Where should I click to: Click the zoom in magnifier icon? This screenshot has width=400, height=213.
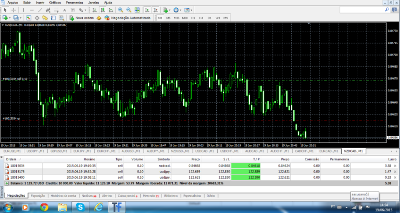[x=120, y=10]
